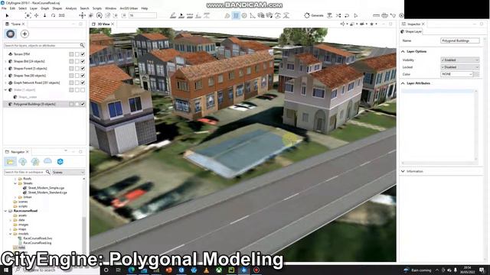Viewport: 490px width, 275px height.
Task: Open the Color NONE dropdown
Action: coord(456,74)
